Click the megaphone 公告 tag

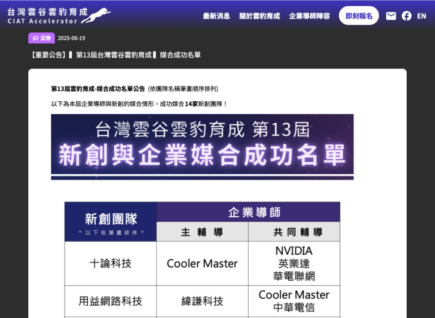pos(41,38)
